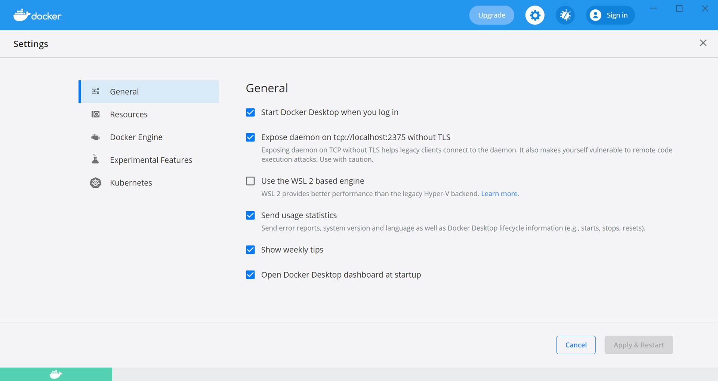Screen dimensions: 718x381
Task: Open settings via the gear icon
Action: (x=535, y=15)
